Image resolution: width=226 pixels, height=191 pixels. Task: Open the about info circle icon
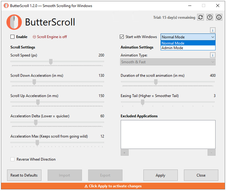[219, 17]
